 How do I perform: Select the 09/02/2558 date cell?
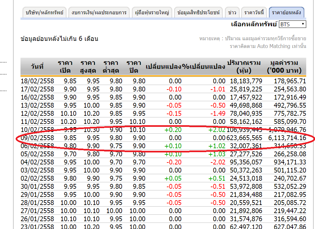tap(37, 138)
